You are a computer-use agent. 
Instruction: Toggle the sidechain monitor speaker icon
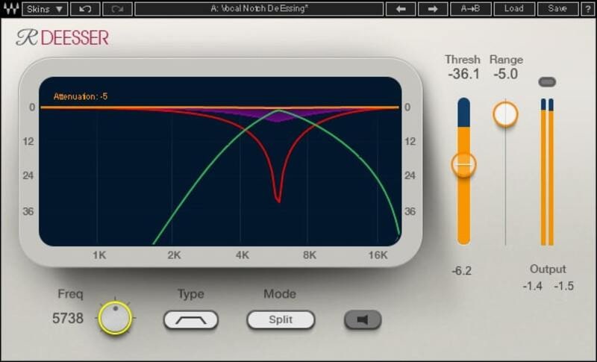363,320
